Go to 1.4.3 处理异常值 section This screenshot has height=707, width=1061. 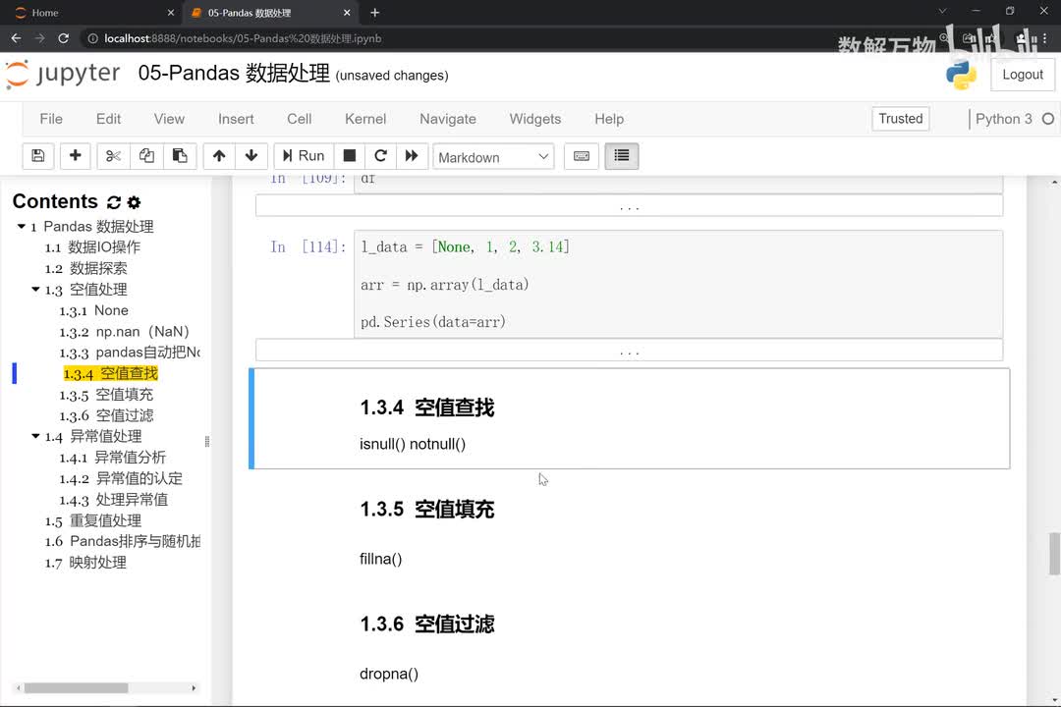tap(113, 499)
